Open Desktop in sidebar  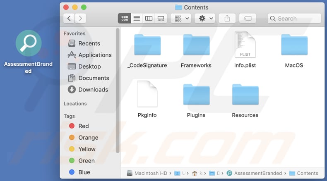coord(84,67)
